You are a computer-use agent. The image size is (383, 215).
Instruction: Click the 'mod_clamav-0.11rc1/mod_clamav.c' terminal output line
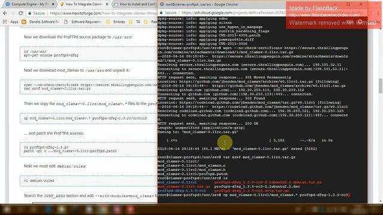pyautogui.click(x=191, y=165)
